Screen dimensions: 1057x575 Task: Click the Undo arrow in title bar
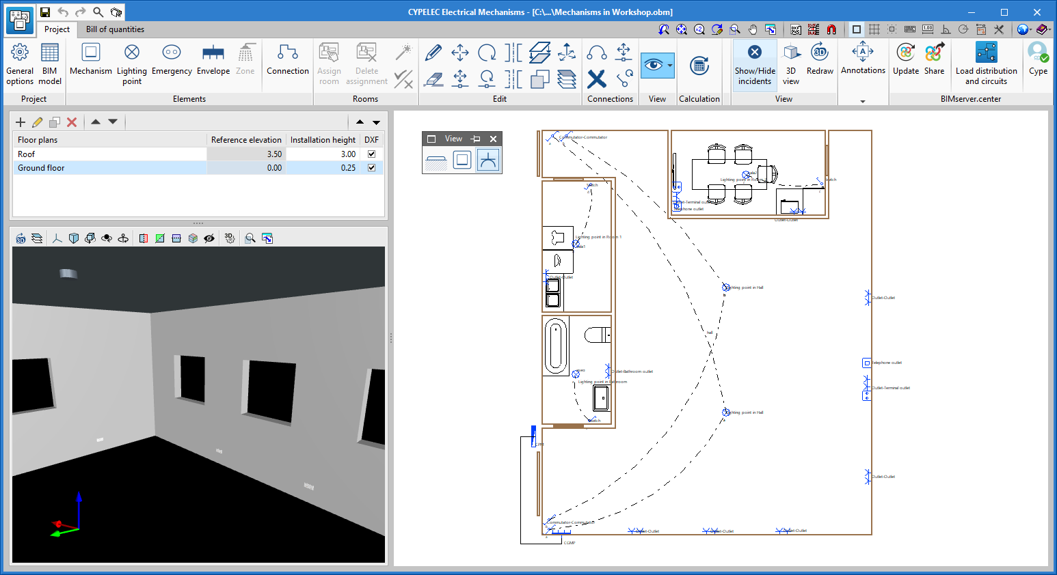pos(63,12)
